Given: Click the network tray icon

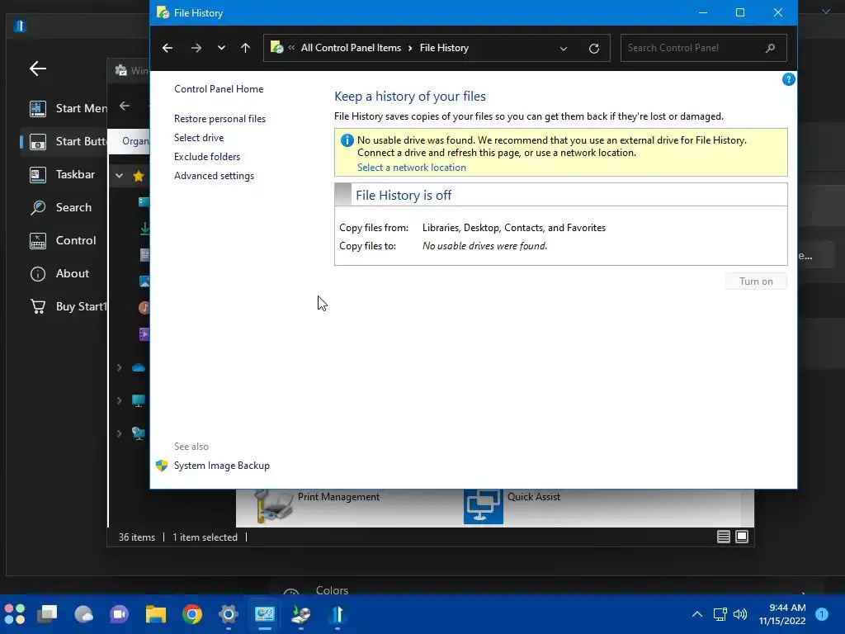Looking at the screenshot, I should click(720, 614).
